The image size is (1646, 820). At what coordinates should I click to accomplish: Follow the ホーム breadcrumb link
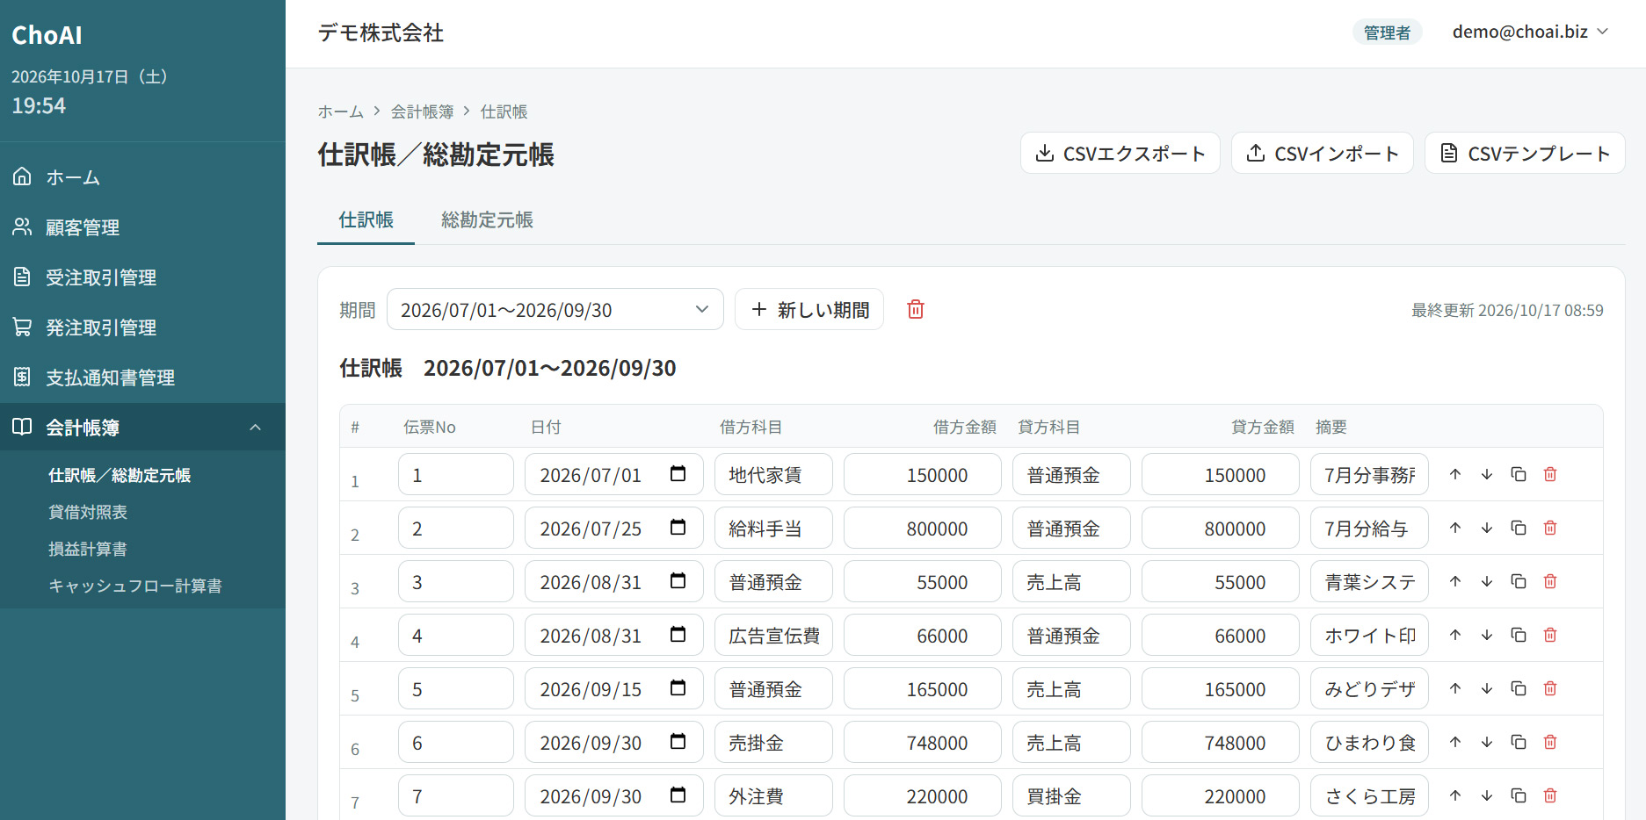coord(341,111)
